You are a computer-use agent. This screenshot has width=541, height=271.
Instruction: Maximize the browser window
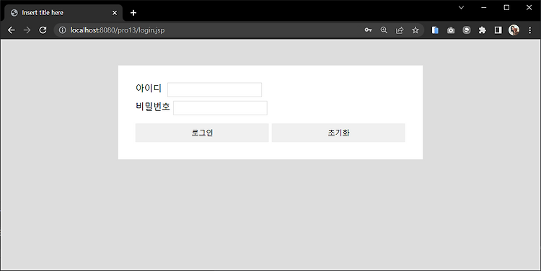point(506,8)
